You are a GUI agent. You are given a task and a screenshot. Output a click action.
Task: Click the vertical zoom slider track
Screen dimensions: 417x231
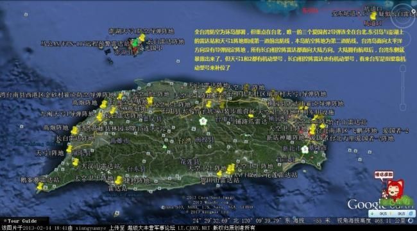pos(403,87)
